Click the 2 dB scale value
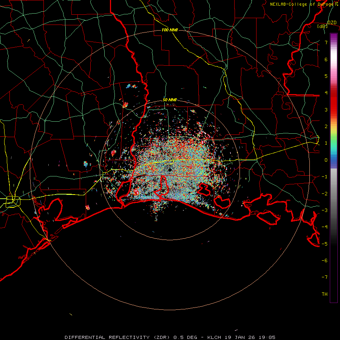This screenshot has width=340, height=340. 326,127
